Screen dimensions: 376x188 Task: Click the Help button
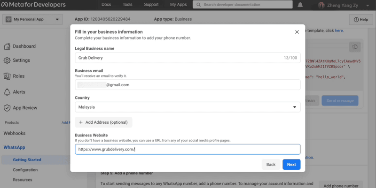click(x=361, y=20)
